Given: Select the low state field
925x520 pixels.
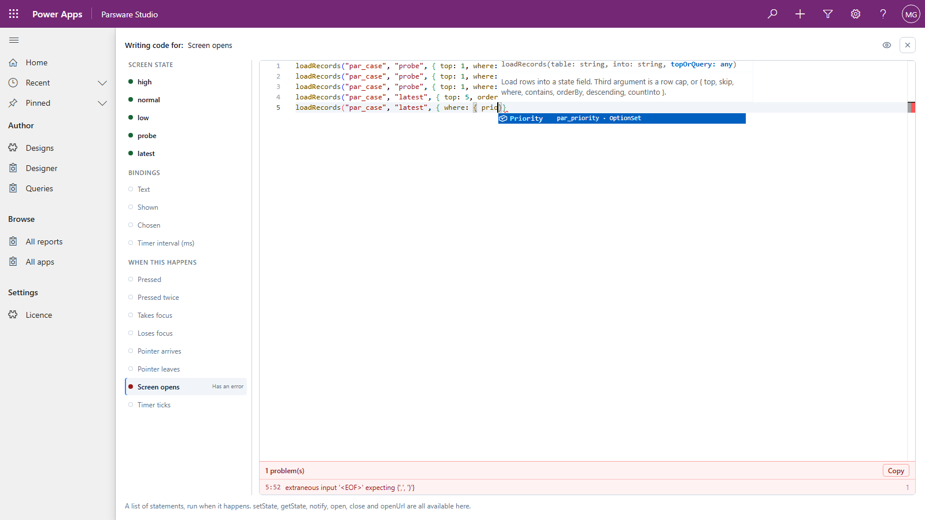Looking at the screenshot, I should coord(186,118).
